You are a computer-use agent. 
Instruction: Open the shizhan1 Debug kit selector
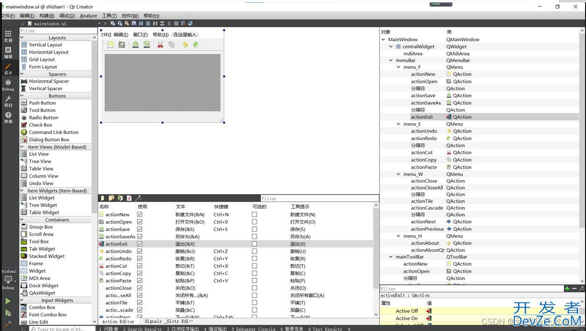pos(8,279)
